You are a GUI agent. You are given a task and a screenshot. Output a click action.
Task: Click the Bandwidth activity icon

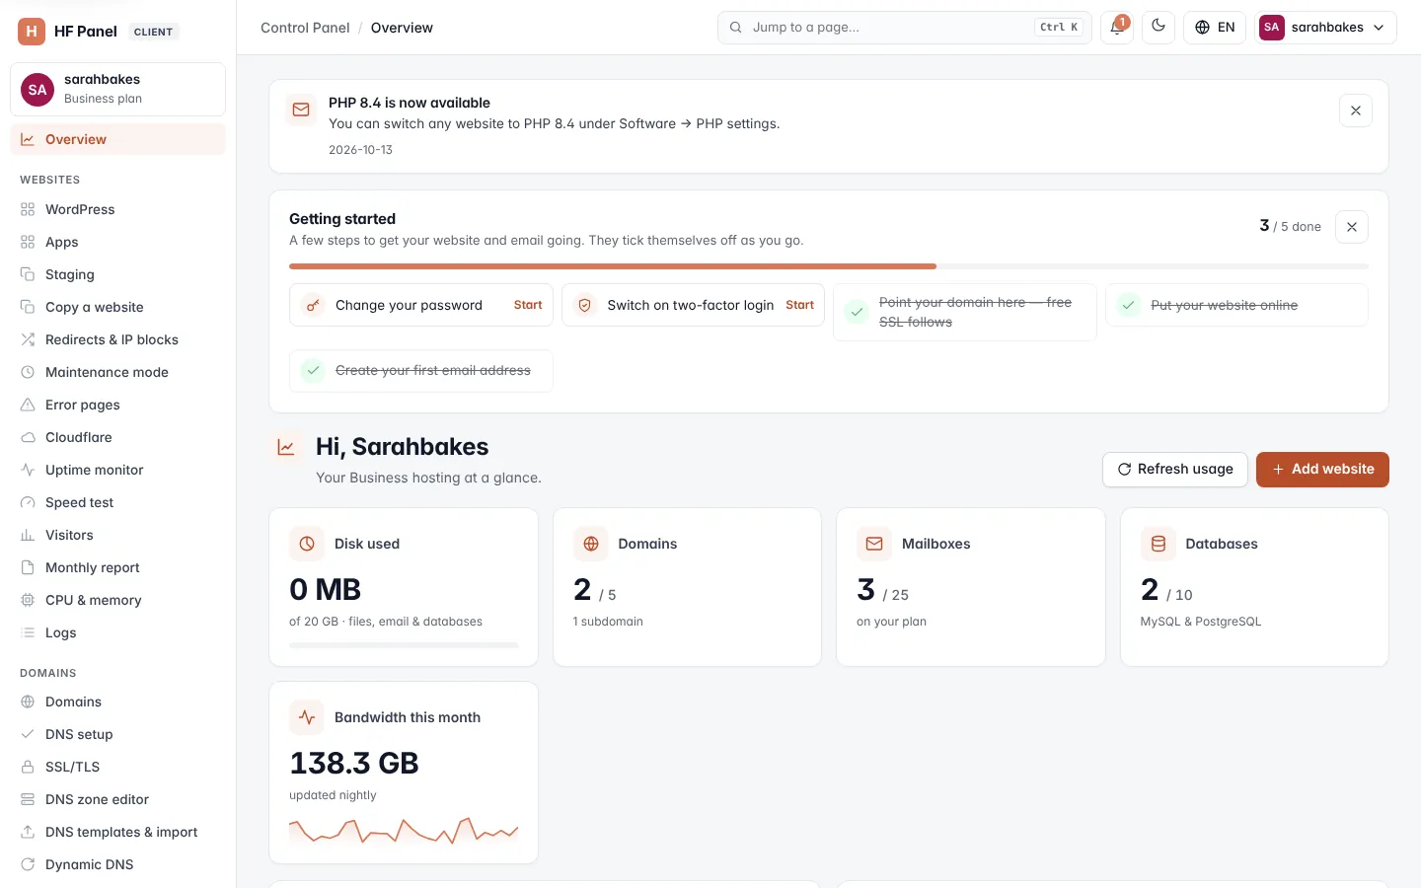point(307,717)
